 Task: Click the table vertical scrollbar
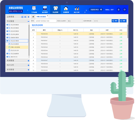tap(128, 31)
